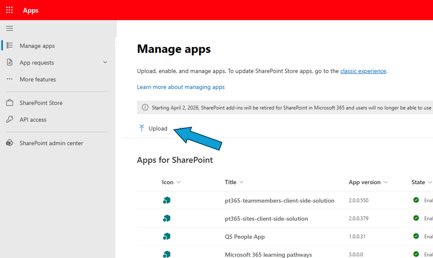Click the Apps for SharePoint heading
The width and height of the screenshot is (433, 258).
tap(175, 160)
